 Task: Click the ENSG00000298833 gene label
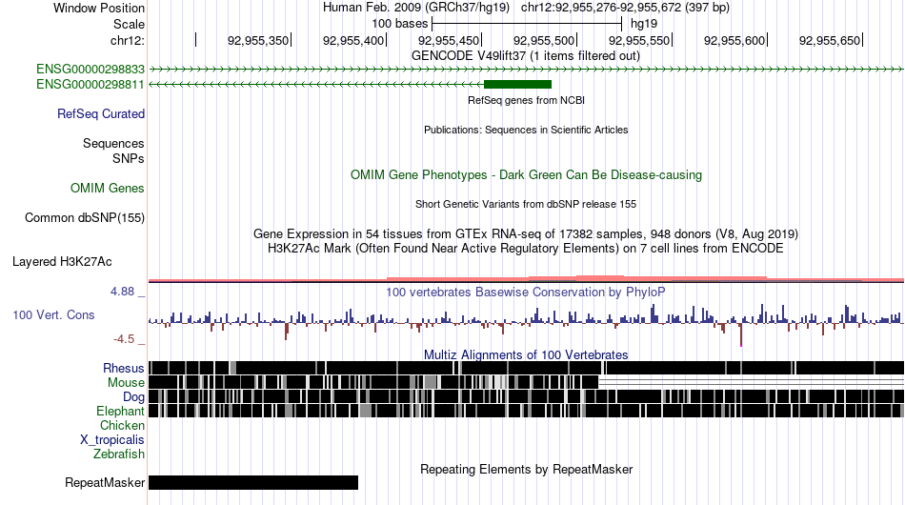90,70
